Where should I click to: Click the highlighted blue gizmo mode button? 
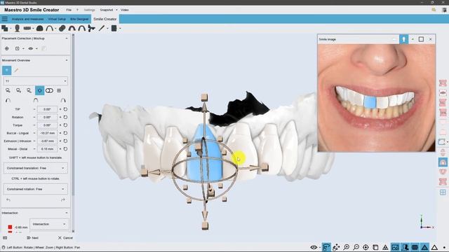pyautogui.click(x=39, y=90)
